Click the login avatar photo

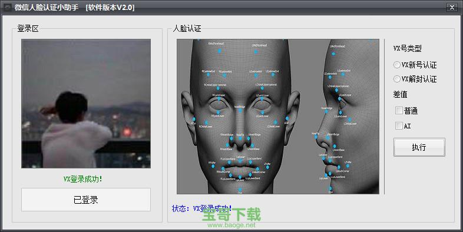[x=86, y=104]
